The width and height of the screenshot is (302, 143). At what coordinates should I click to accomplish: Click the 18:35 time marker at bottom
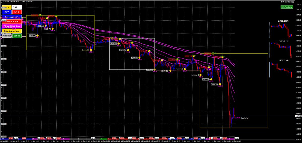(237, 138)
